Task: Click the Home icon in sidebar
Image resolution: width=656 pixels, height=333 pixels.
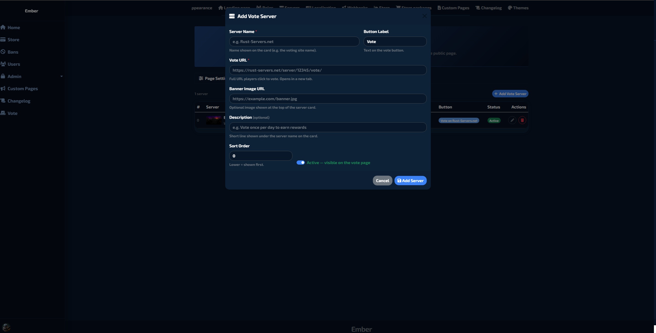Action: [x=3, y=27]
